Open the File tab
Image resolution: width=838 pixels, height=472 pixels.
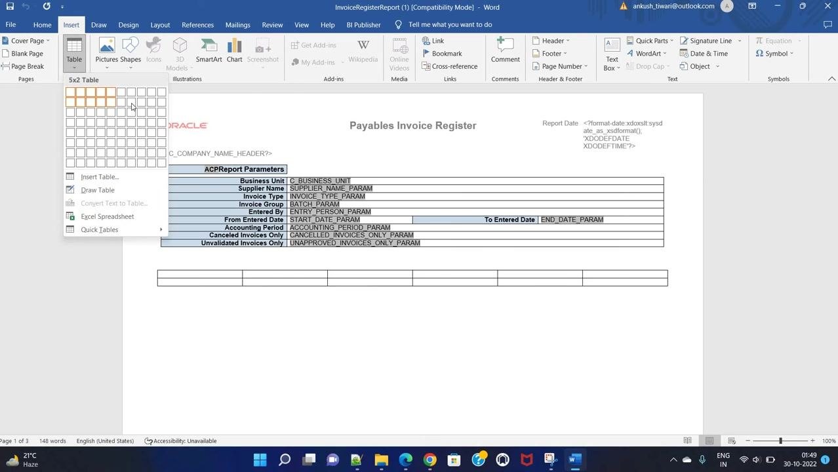[x=10, y=25]
